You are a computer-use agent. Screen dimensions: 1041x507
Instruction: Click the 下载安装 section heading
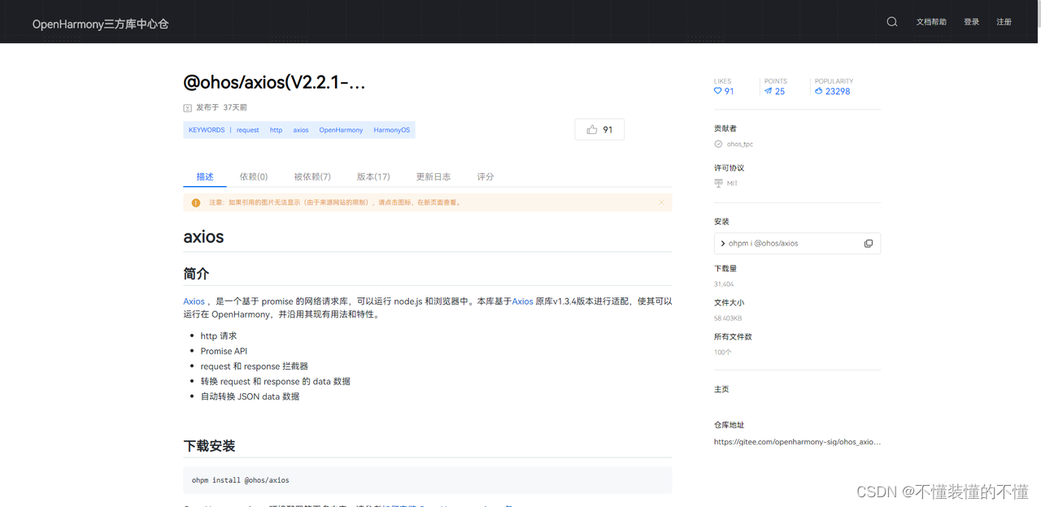(209, 446)
